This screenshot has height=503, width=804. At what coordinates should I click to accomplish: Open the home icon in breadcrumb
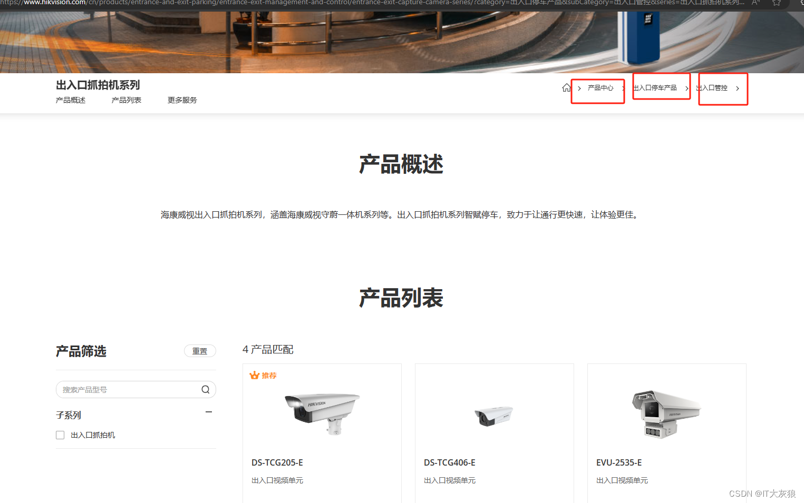pyautogui.click(x=566, y=87)
